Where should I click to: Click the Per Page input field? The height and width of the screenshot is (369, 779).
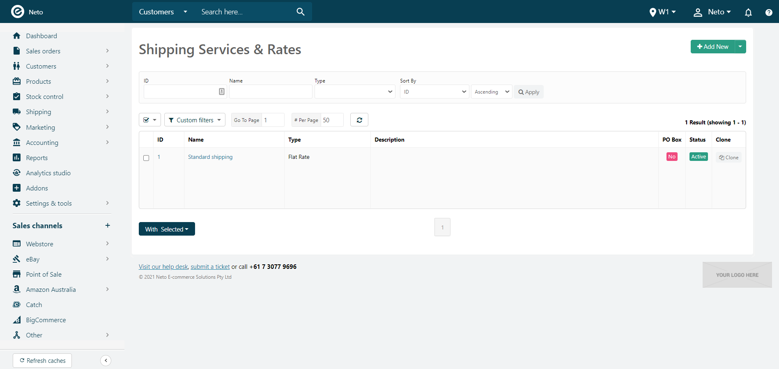tap(332, 120)
